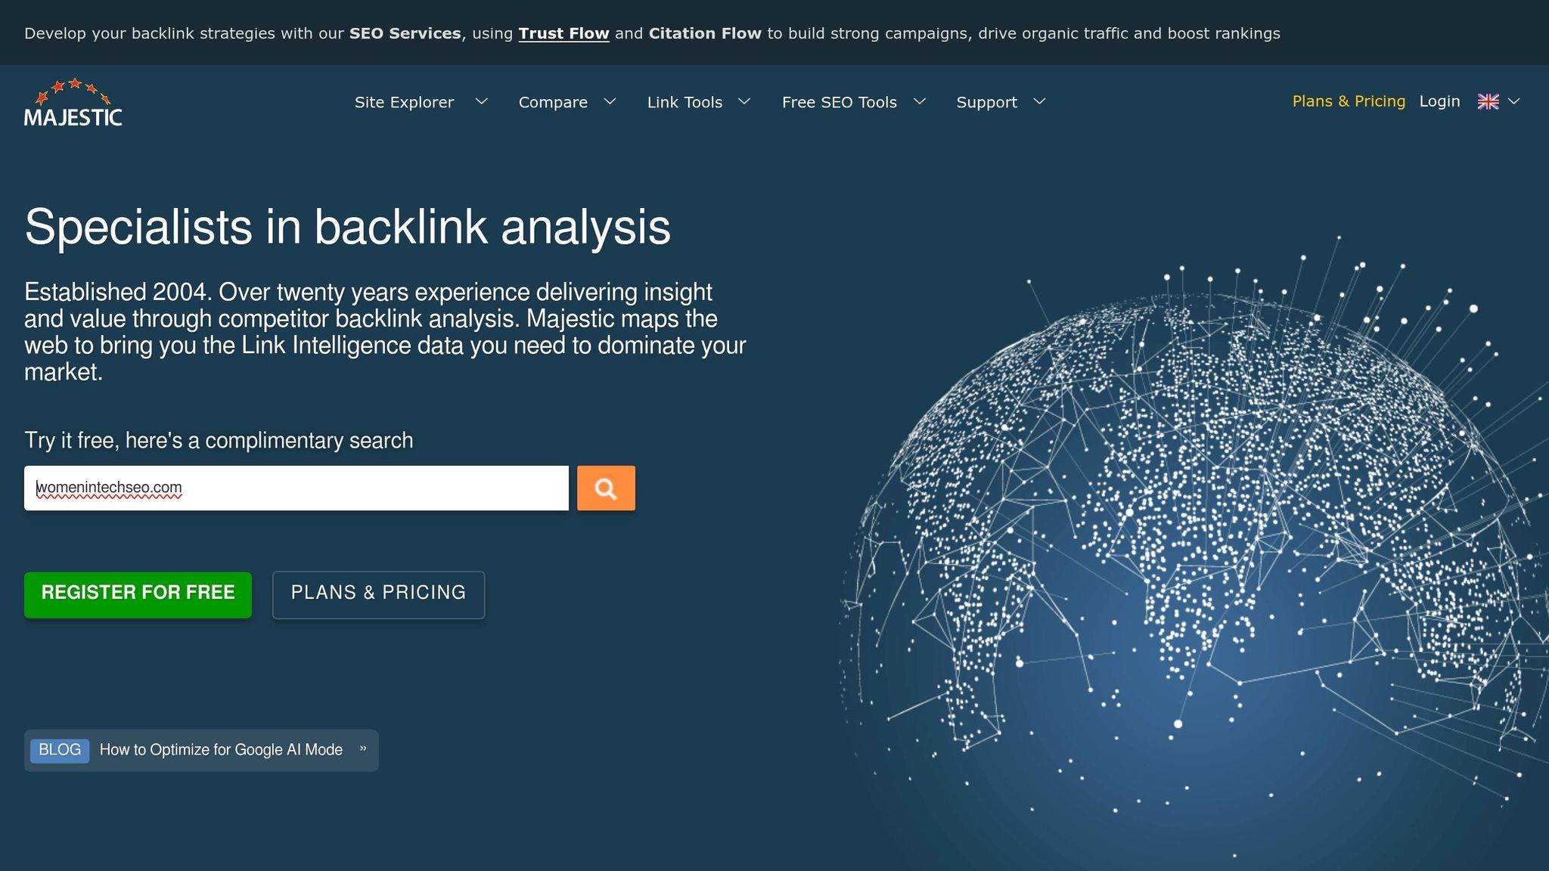Click the orange search magnifier button
Viewport: 1549px width, 871px height.
click(606, 488)
